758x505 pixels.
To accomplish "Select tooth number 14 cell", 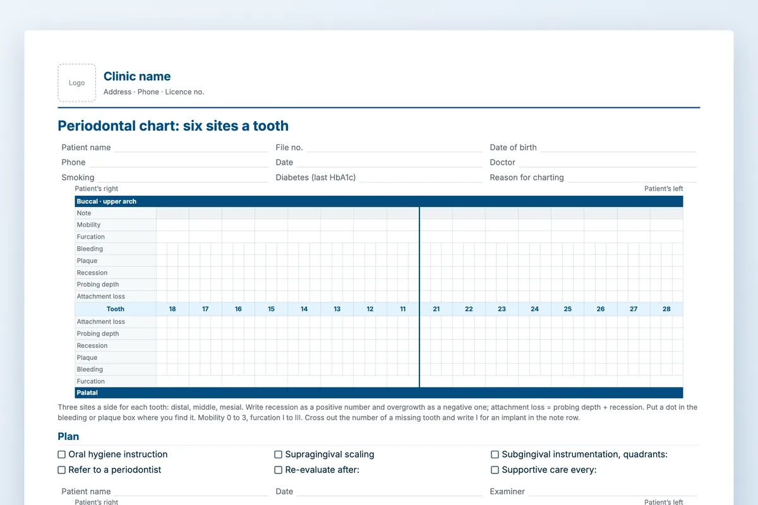I will [x=304, y=309].
